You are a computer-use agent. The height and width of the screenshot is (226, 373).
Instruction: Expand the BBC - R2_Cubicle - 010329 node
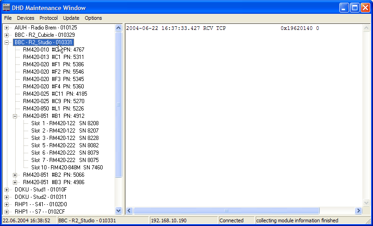(x=6, y=35)
